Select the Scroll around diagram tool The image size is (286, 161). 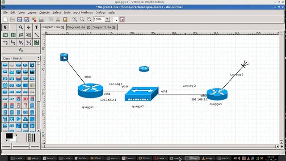coord(29,27)
